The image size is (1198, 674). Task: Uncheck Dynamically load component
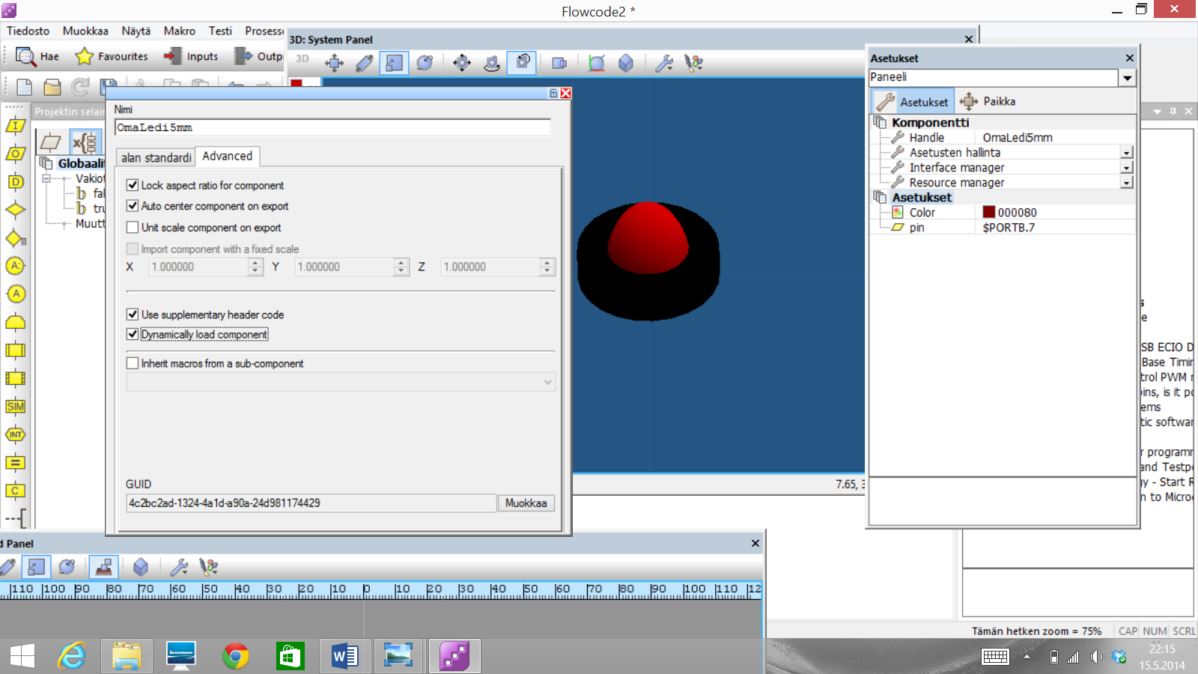[x=133, y=335]
